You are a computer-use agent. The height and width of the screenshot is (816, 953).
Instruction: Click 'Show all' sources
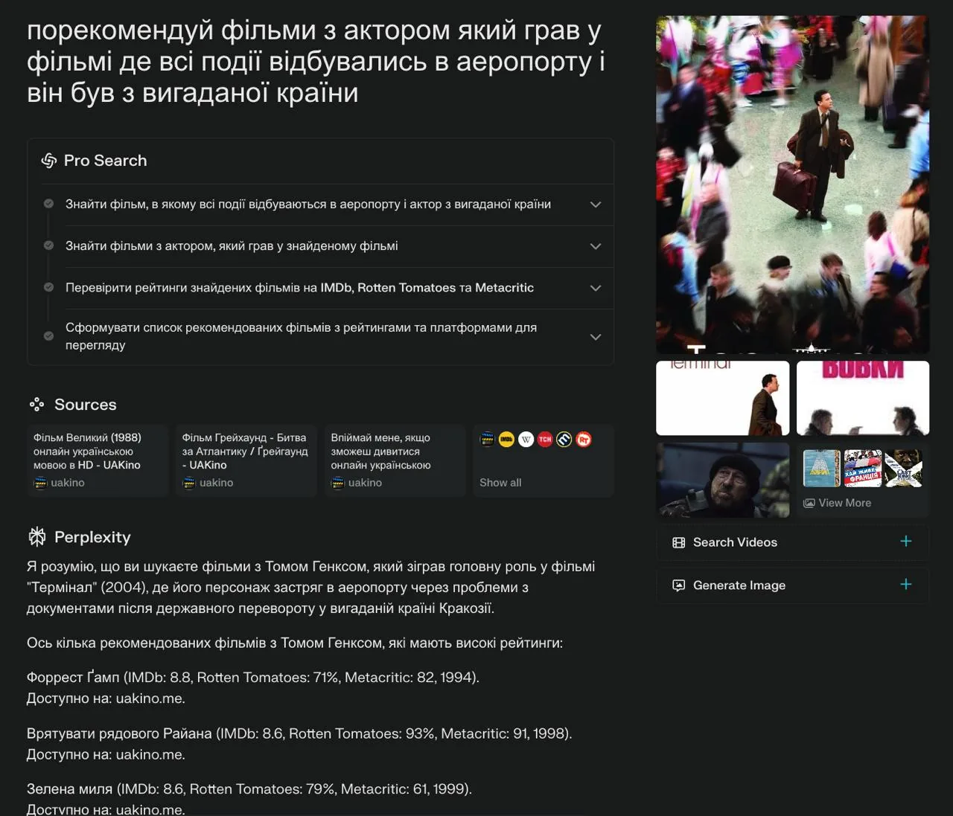pos(500,483)
